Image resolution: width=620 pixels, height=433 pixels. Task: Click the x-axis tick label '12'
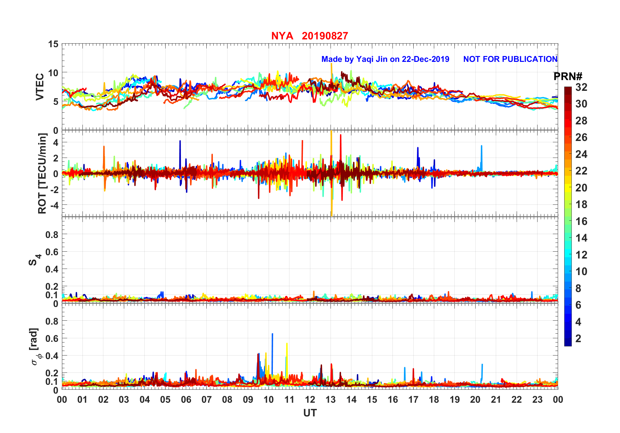[310, 399]
